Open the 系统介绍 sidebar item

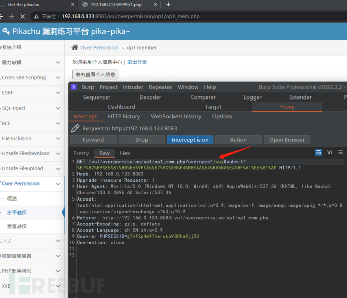pos(31,47)
